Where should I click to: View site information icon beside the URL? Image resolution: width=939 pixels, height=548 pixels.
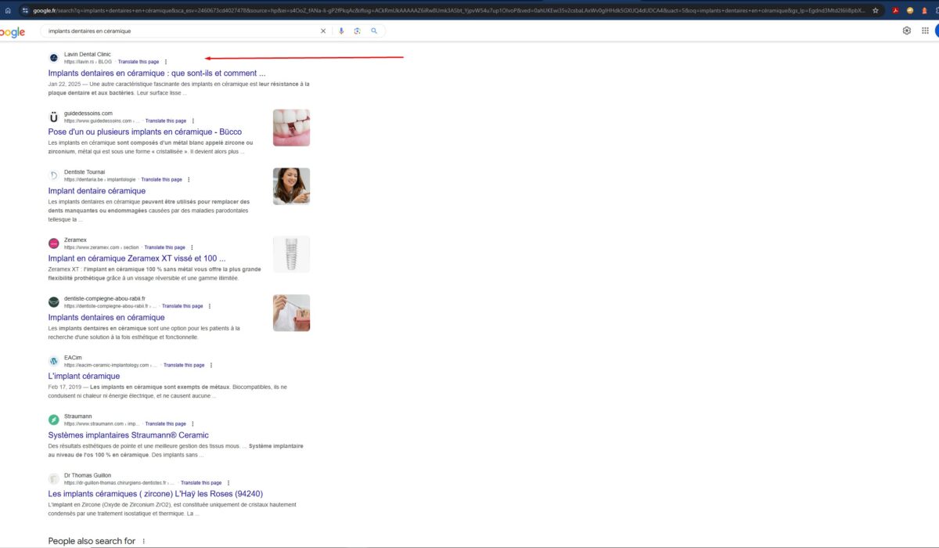tap(25, 10)
